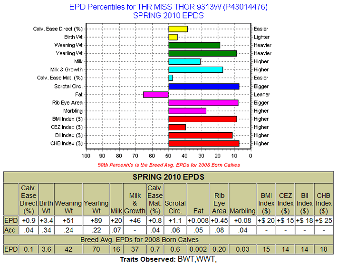Click the breed average '70' Yearling Wt value
This screenshot has width=337, height=265.
point(96,249)
